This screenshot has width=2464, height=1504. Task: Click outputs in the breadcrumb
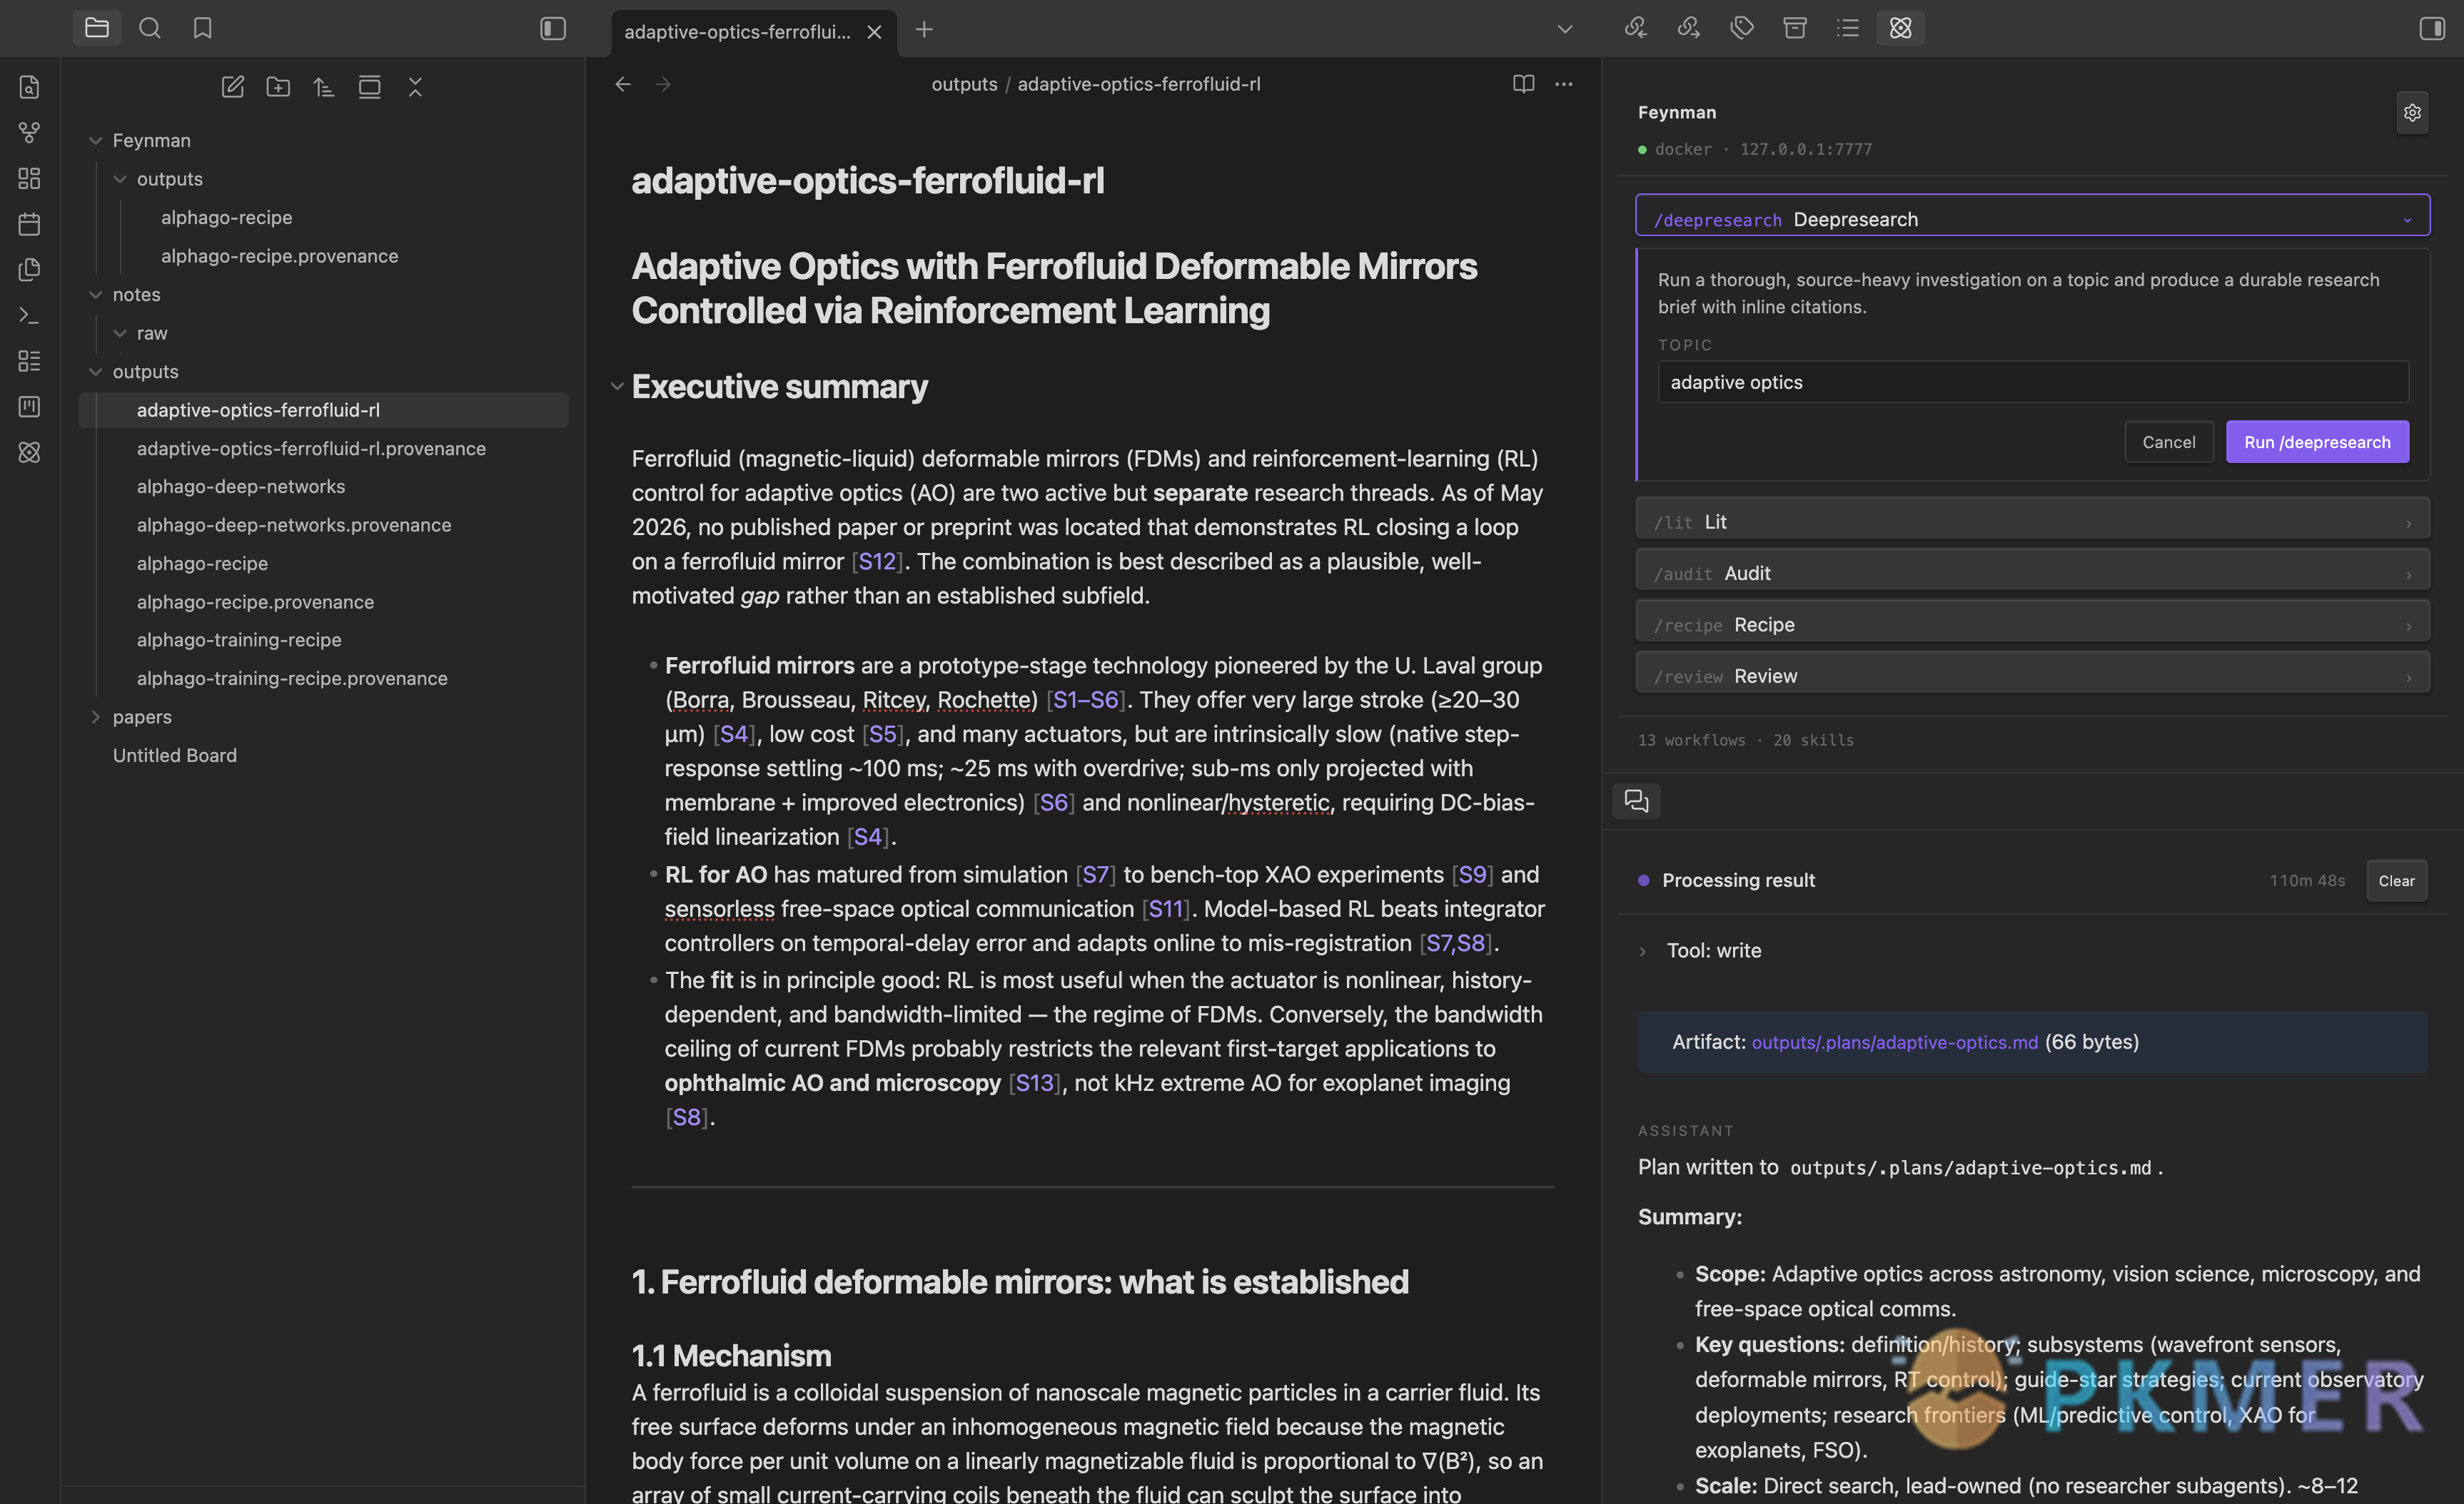click(x=964, y=84)
